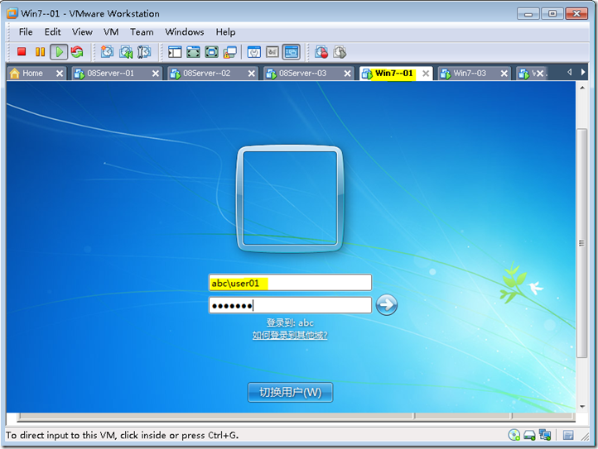Close the Home tab
This screenshot has width=598, height=449.
[x=60, y=74]
